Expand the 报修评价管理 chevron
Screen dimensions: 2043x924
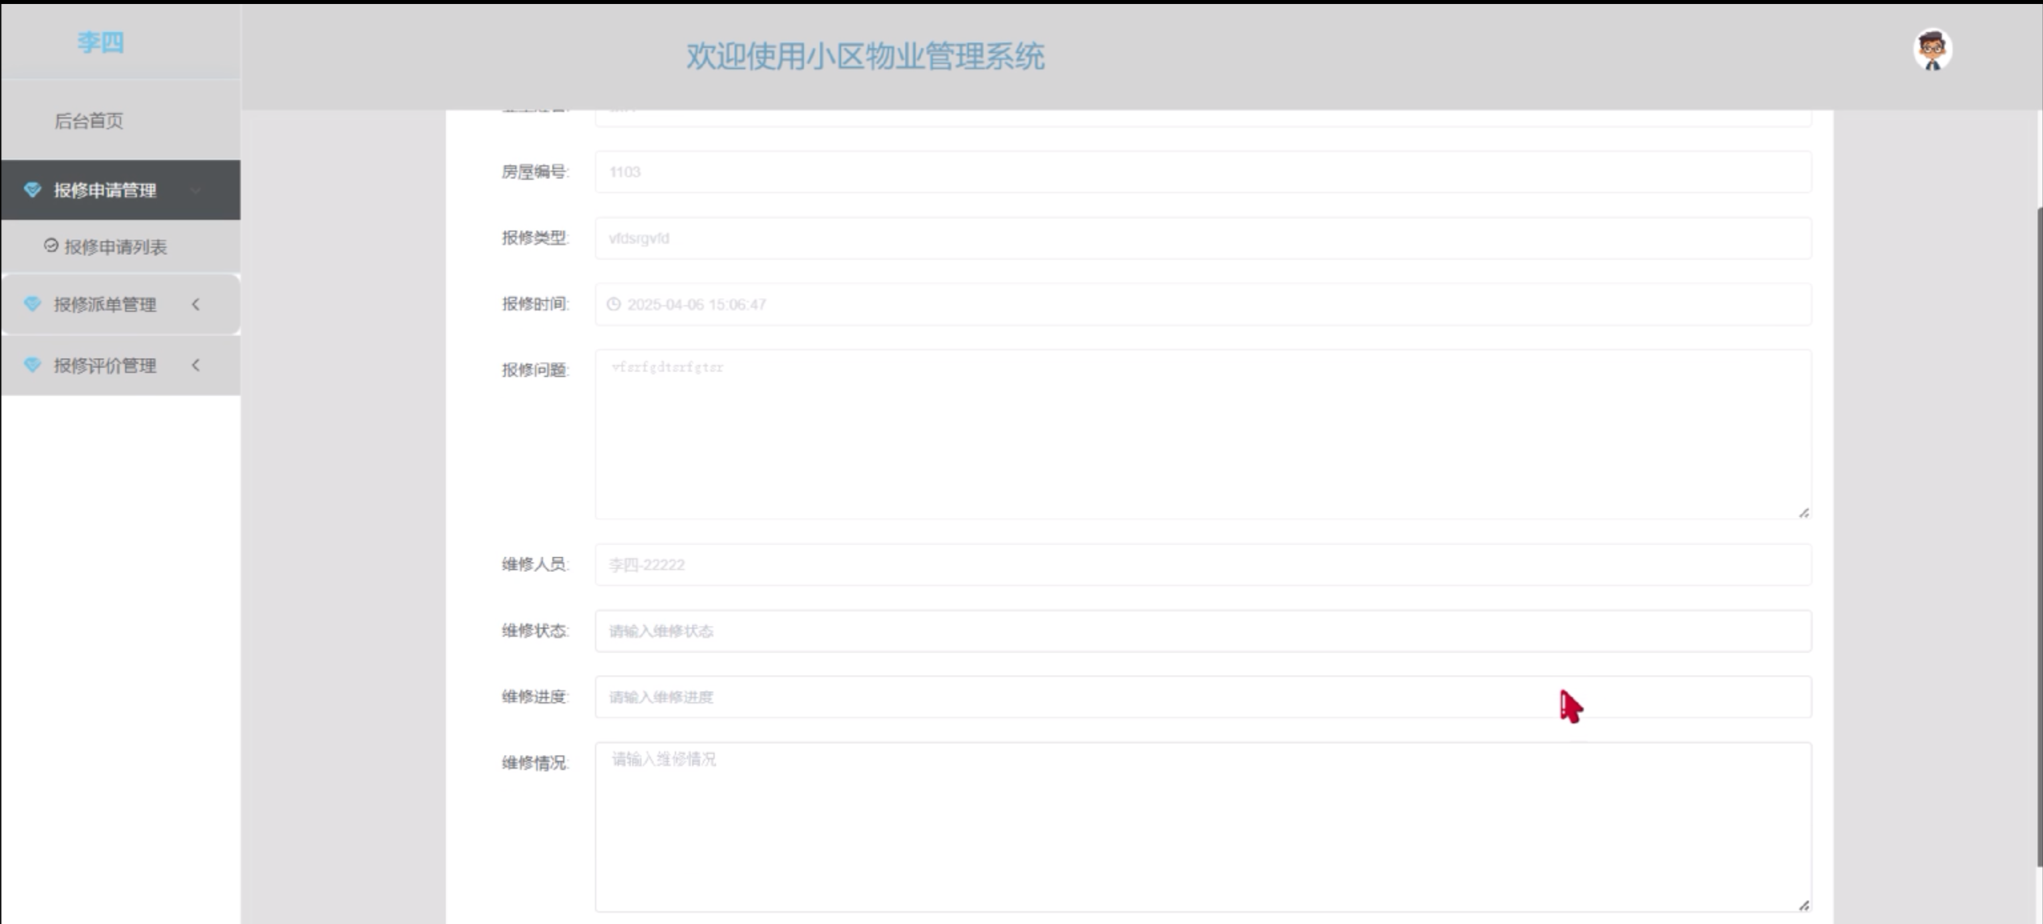tap(196, 365)
